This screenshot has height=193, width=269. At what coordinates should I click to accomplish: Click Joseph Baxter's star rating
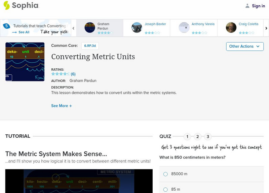point(152,33)
